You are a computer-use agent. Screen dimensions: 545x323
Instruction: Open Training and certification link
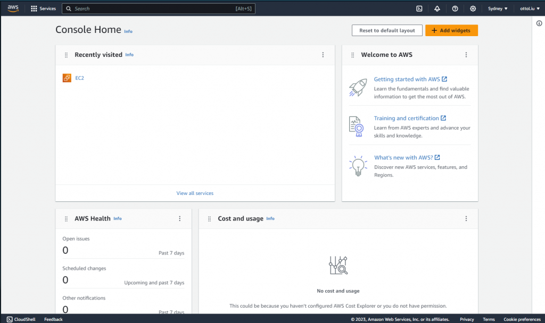click(410, 118)
